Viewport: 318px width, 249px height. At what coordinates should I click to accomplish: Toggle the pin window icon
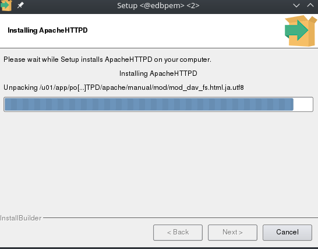click(x=20, y=5)
